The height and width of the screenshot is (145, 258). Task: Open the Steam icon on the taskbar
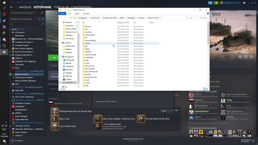(4, 21)
